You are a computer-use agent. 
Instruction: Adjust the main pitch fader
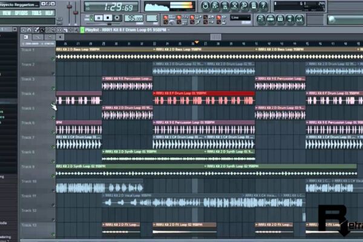pos(76,12)
